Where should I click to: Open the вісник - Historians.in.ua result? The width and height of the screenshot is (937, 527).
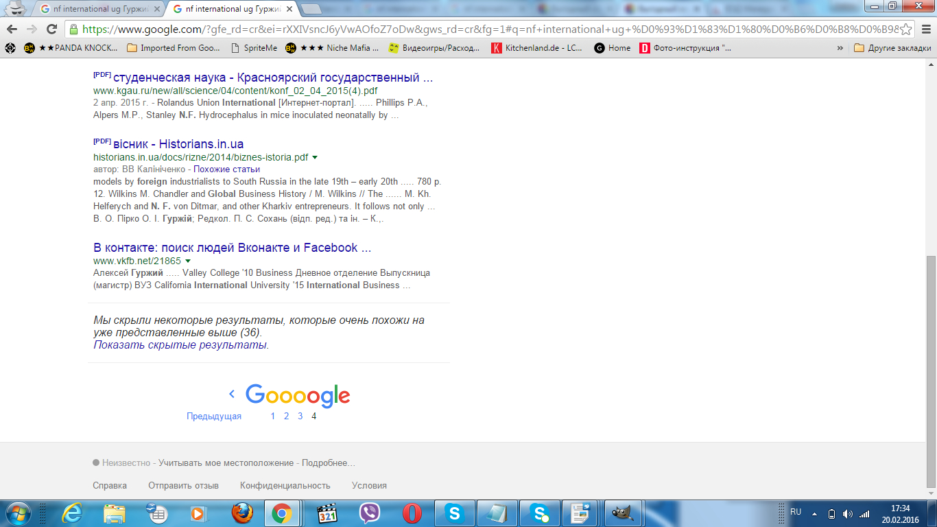[x=178, y=144]
